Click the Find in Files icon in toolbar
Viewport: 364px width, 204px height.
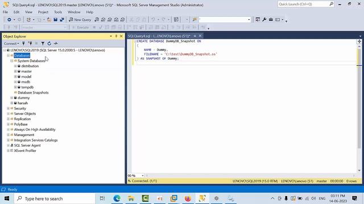pos(195,20)
